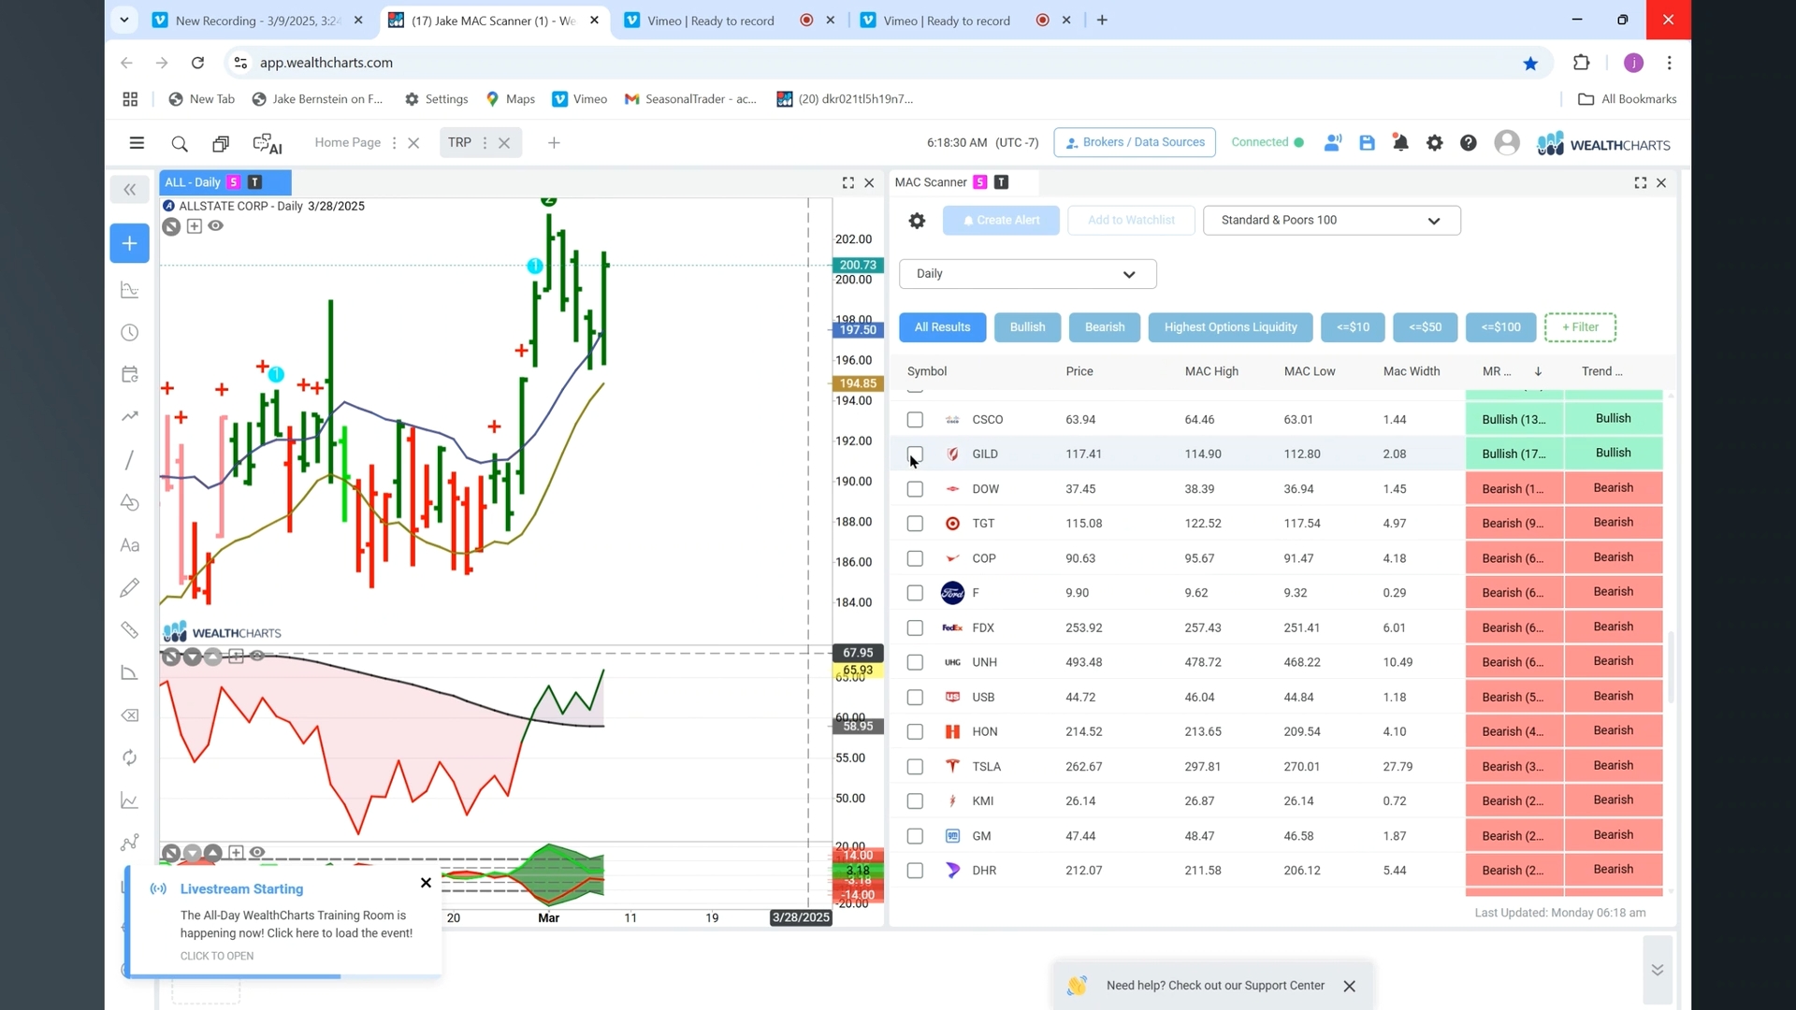Switch to the Home Page tab
Image resolution: width=1796 pixels, height=1010 pixels.
pos(347,143)
